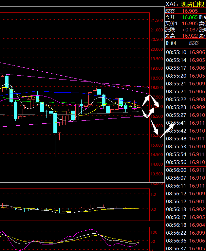Click the 19.500 price axis label

click(157, 59)
